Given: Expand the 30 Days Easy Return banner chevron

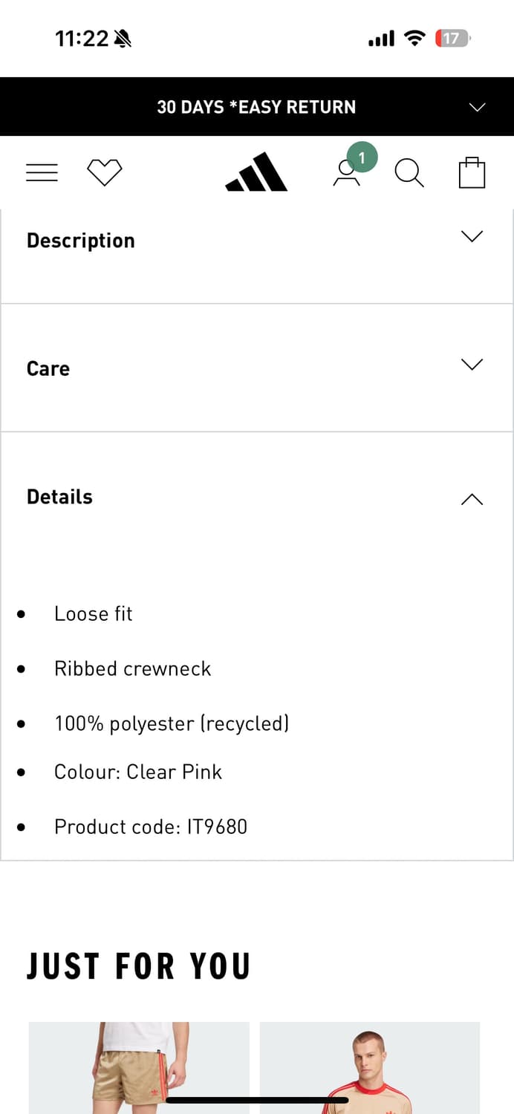Looking at the screenshot, I should 478,107.
